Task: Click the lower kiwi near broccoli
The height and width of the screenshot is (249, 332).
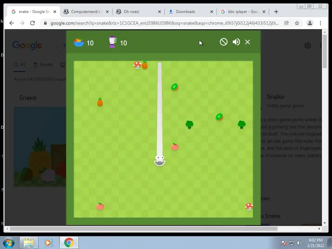Action: click(219, 117)
